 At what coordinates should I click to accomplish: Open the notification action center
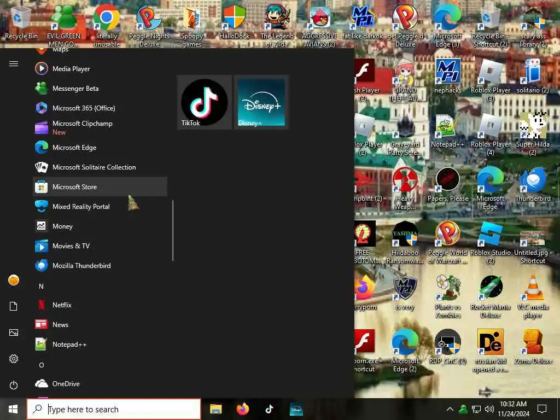(x=542, y=409)
